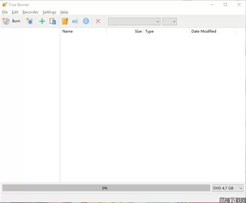Click the Burn disc button
This screenshot has height=203, width=246.
tap(11, 21)
